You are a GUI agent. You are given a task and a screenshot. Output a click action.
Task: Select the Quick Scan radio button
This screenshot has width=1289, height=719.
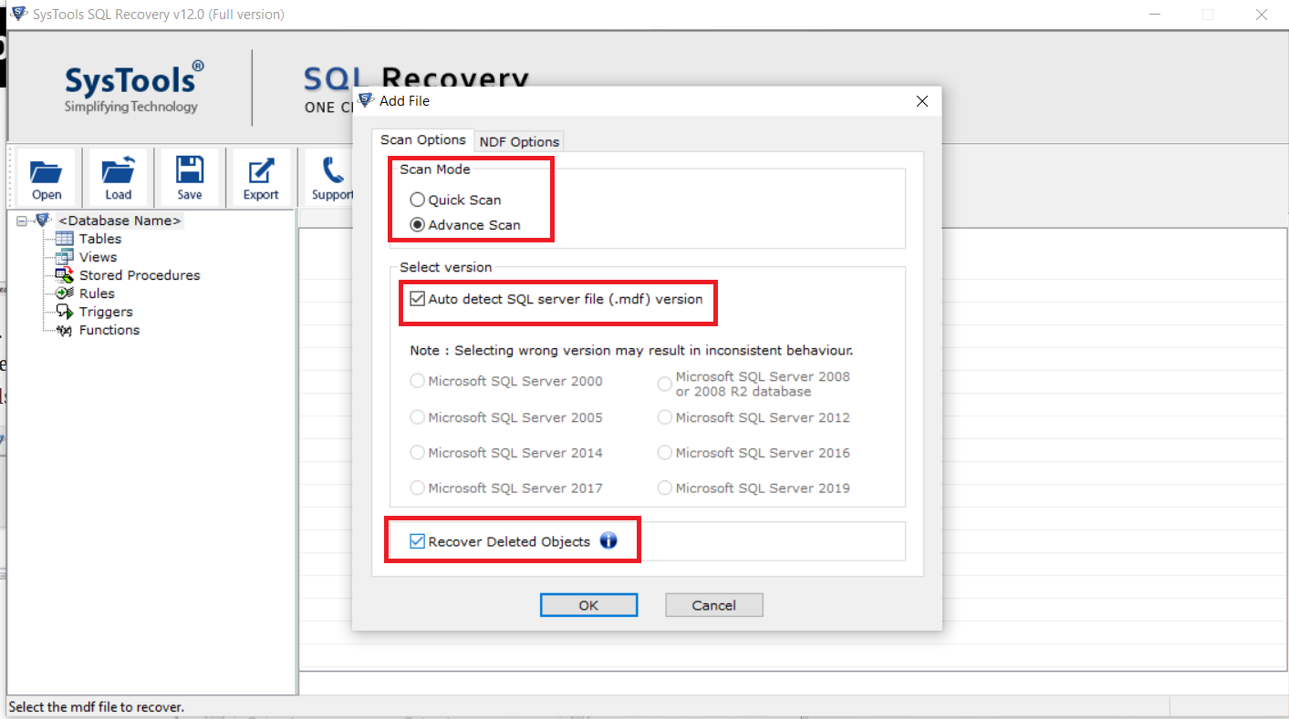click(417, 200)
